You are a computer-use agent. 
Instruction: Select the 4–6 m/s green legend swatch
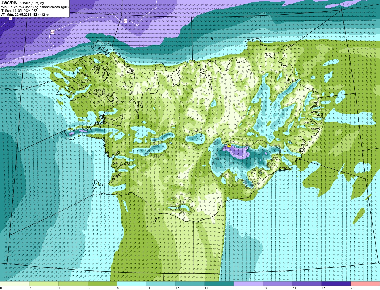(73, 284)
